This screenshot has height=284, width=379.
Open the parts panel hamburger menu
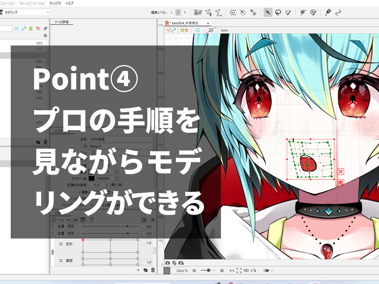click(45, 36)
